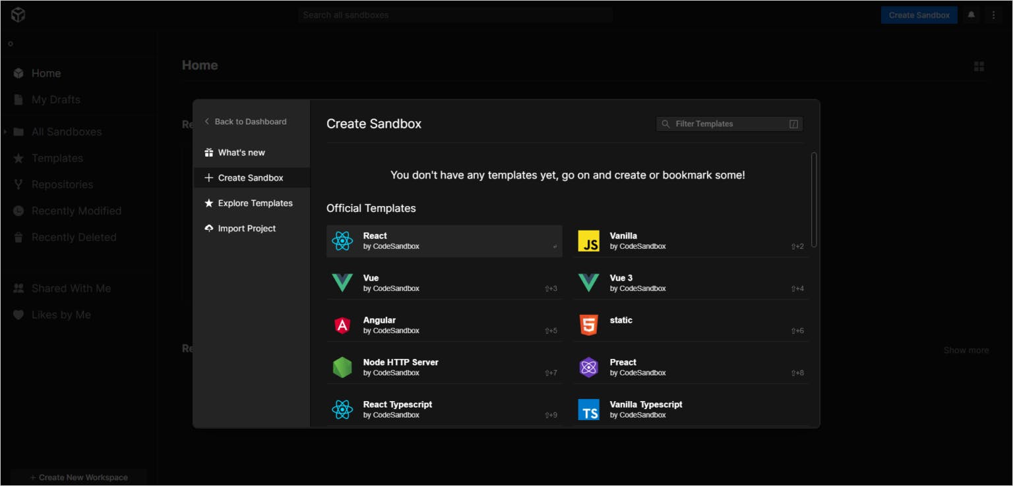Click the Home cube icon in sidebar
This screenshot has height=486, width=1013.
pos(18,73)
